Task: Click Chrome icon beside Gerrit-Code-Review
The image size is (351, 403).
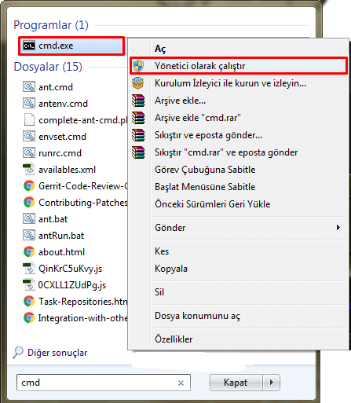Action: click(x=29, y=186)
